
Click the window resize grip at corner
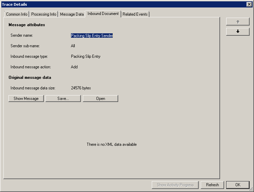(x=251, y=189)
